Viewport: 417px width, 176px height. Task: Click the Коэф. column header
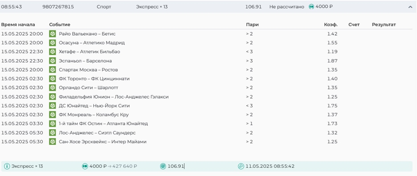(x=330, y=25)
